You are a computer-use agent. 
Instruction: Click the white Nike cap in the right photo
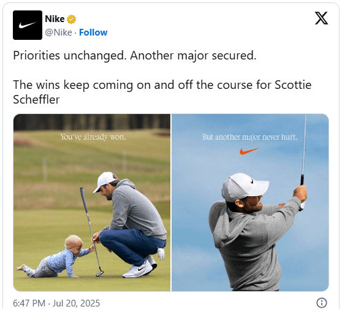[245, 186]
